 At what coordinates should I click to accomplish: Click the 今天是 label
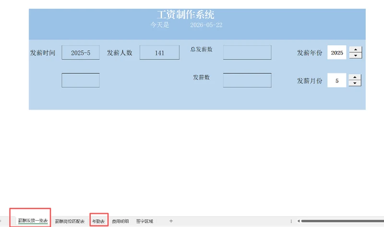pyautogui.click(x=160, y=25)
